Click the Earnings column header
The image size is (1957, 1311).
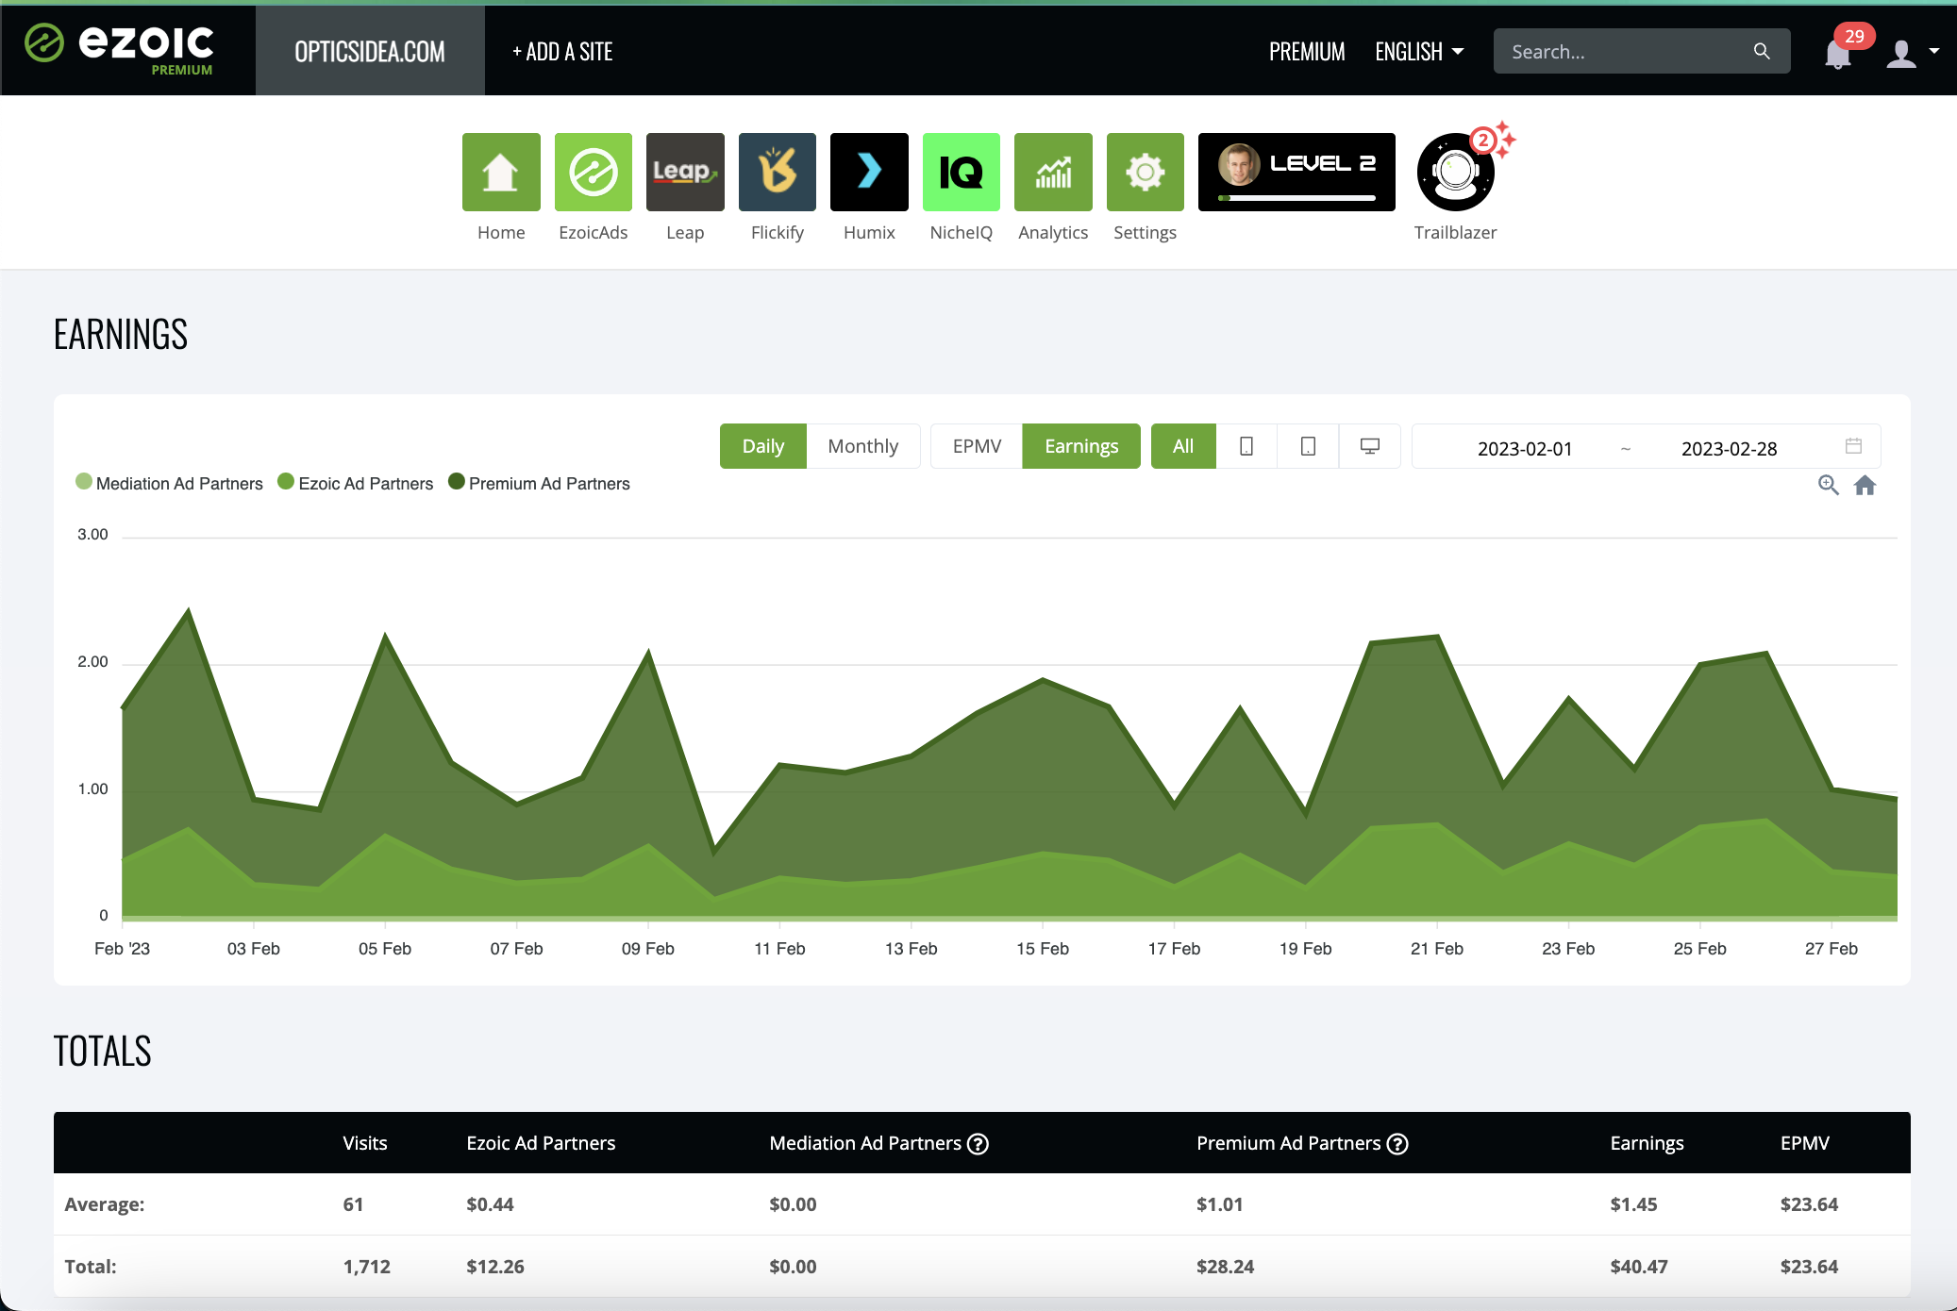(x=1647, y=1143)
